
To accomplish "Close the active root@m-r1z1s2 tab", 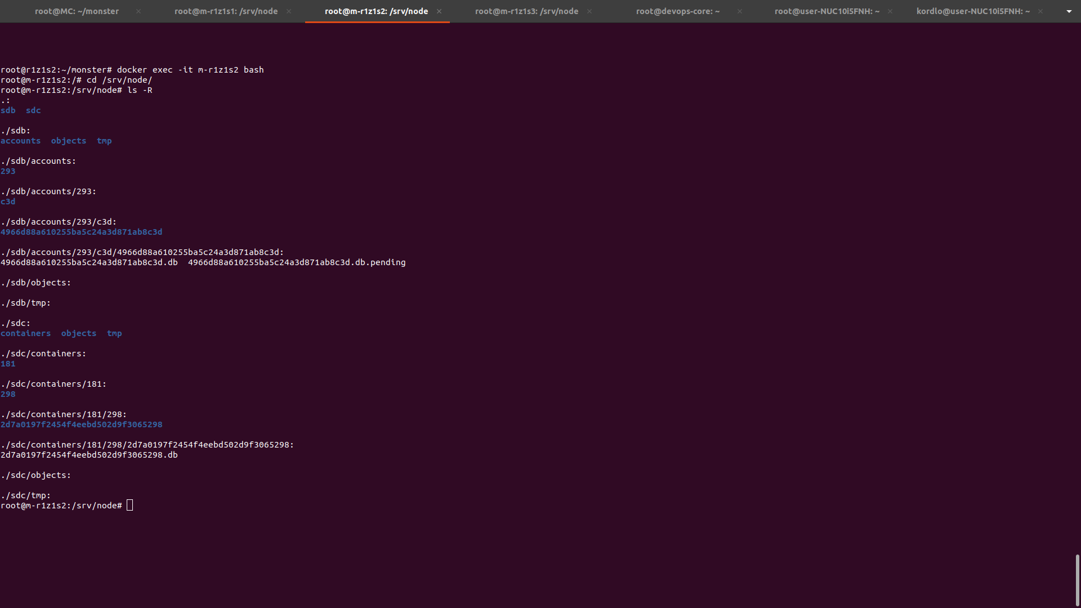I will pyautogui.click(x=439, y=11).
